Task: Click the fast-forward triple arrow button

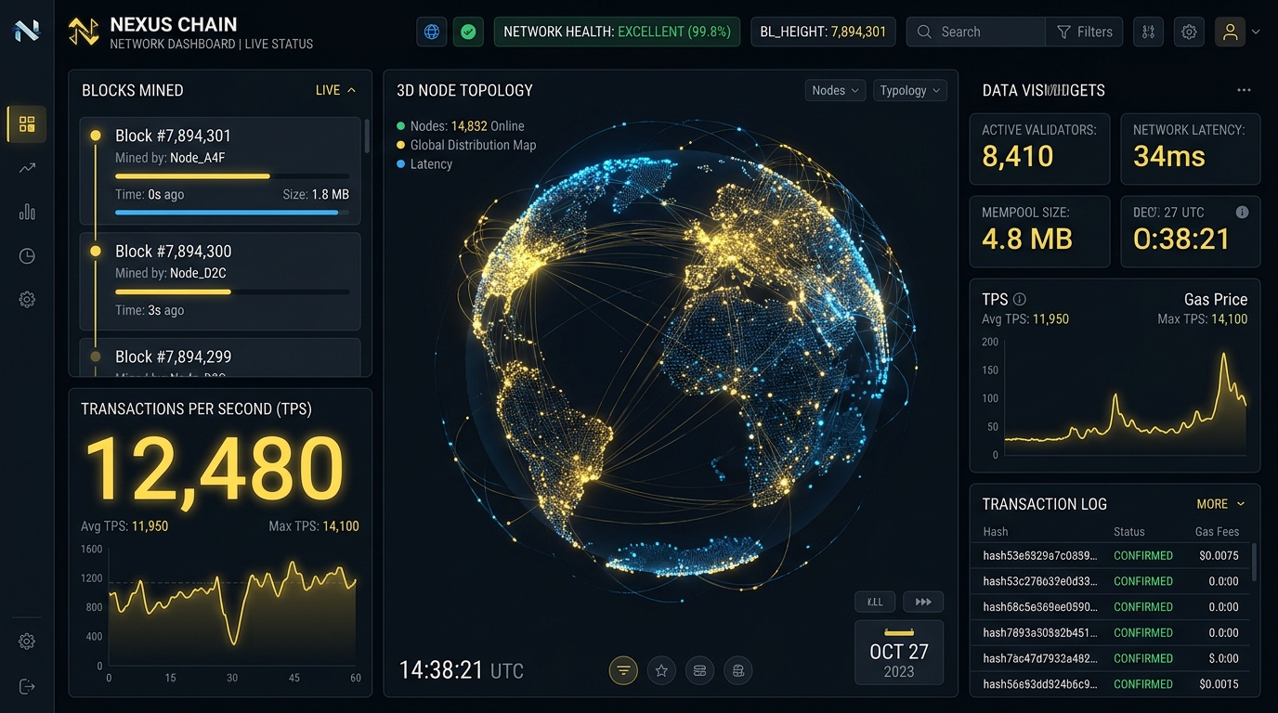Action: point(923,602)
